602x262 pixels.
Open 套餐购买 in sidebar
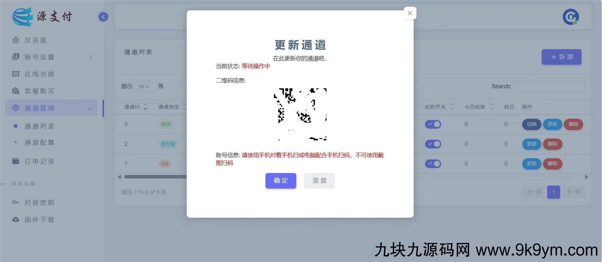39,91
